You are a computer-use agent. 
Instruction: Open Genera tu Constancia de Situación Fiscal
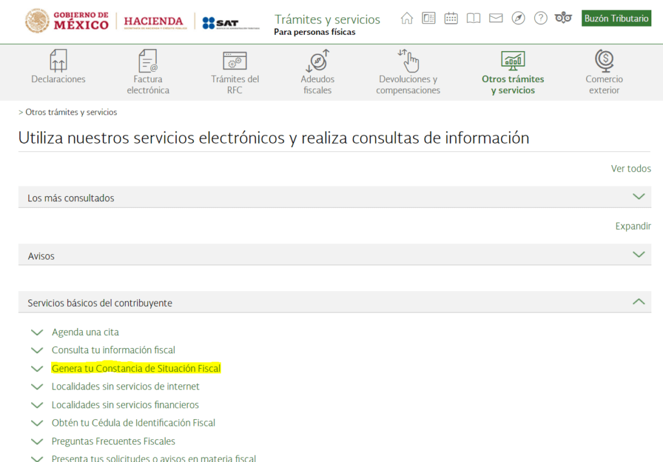136,368
